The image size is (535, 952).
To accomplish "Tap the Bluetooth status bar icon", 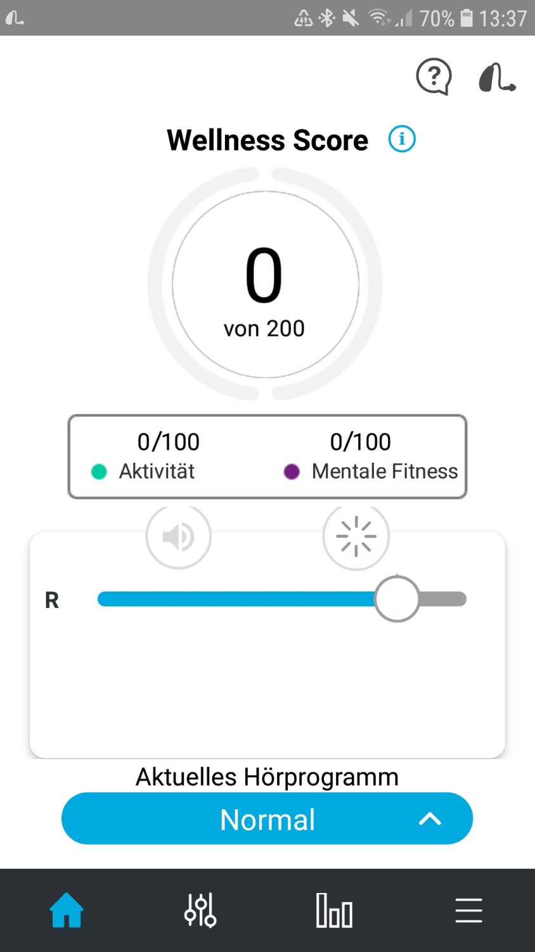I will point(326,18).
